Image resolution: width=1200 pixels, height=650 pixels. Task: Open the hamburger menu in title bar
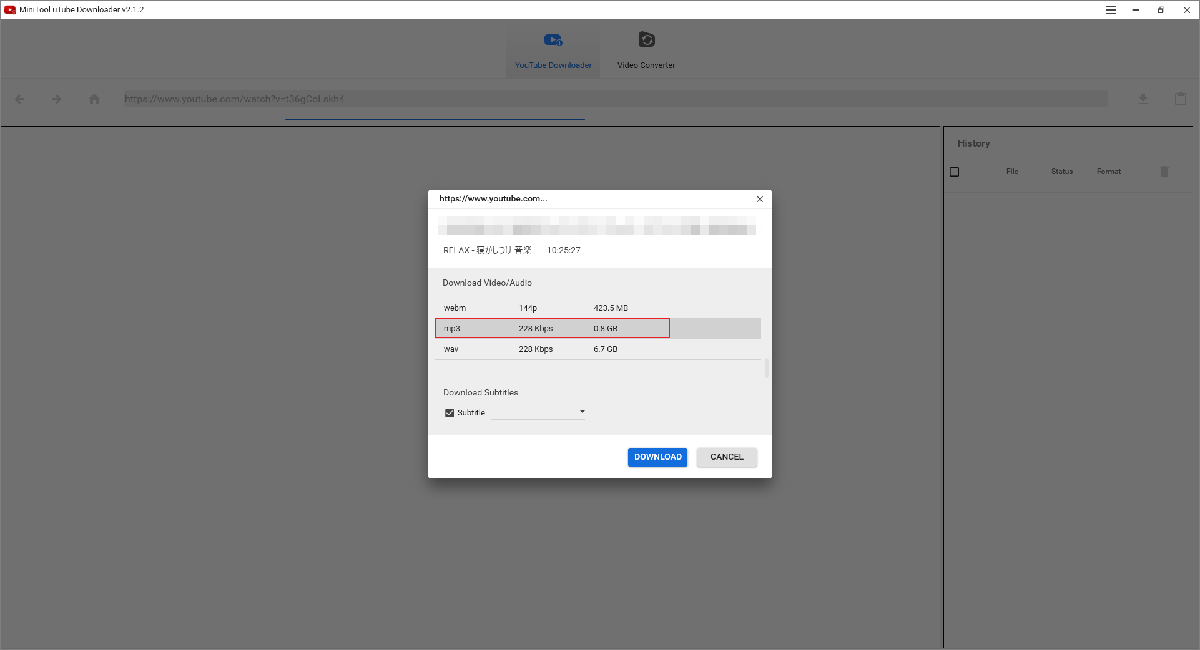1111,10
